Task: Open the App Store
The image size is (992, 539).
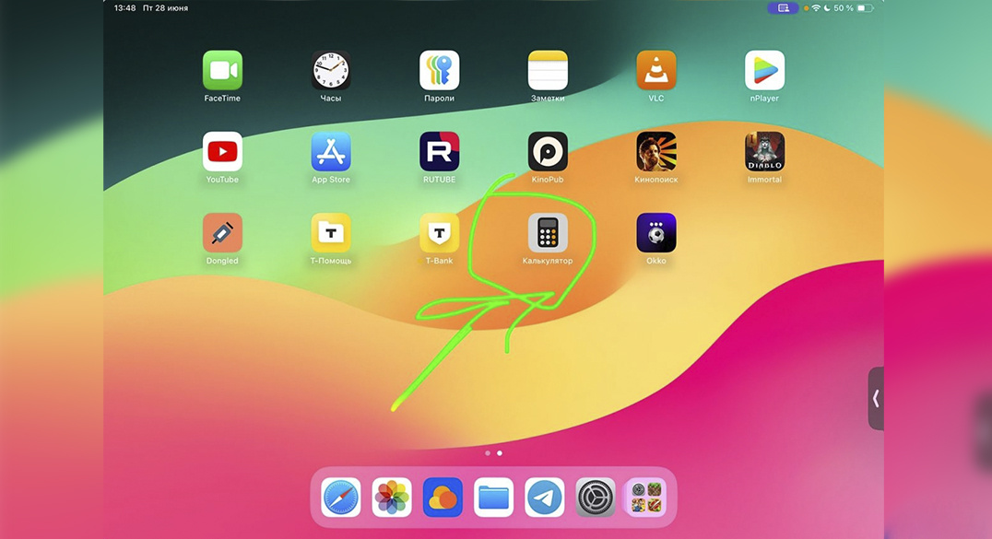Action: pos(331,151)
